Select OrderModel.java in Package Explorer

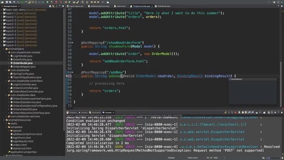pos(23,63)
